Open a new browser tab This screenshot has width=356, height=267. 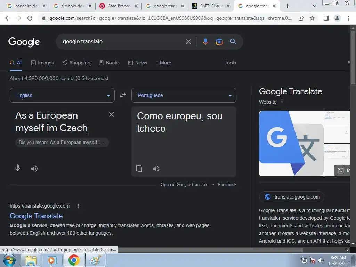(x=288, y=6)
